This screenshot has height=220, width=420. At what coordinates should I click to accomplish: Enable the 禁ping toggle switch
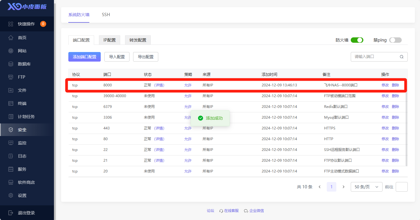click(x=395, y=40)
